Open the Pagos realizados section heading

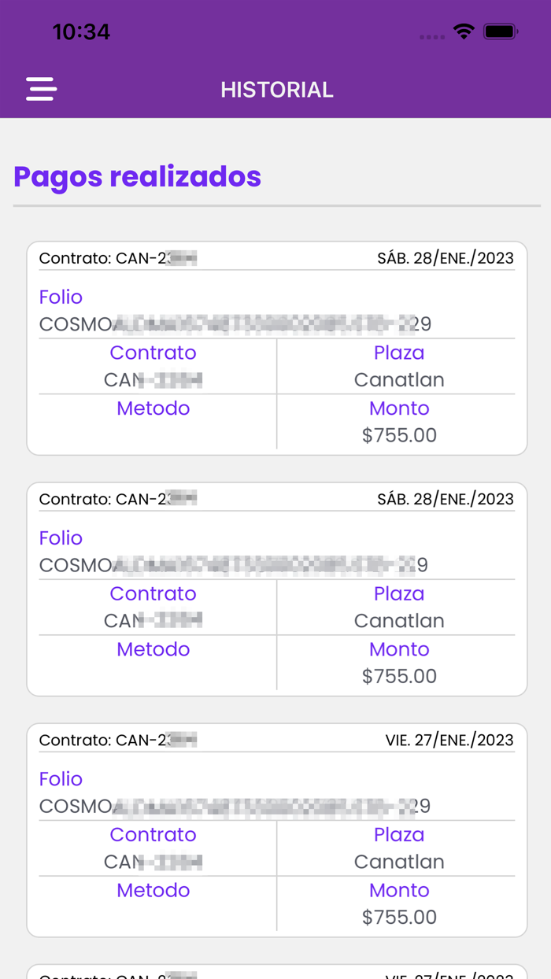[136, 177]
